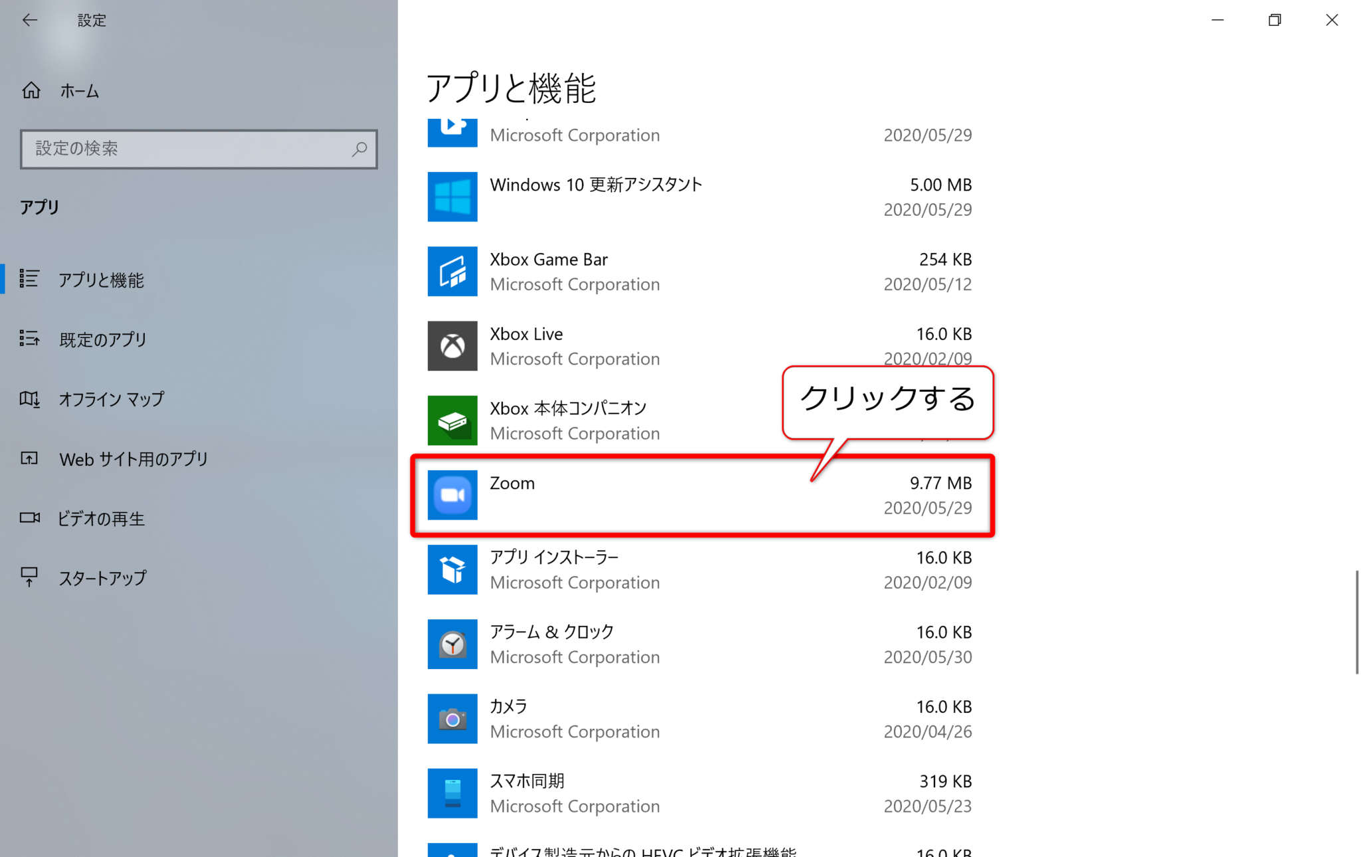Click the Windows 10 更新アシスタント icon
The width and height of the screenshot is (1361, 857).
[453, 197]
